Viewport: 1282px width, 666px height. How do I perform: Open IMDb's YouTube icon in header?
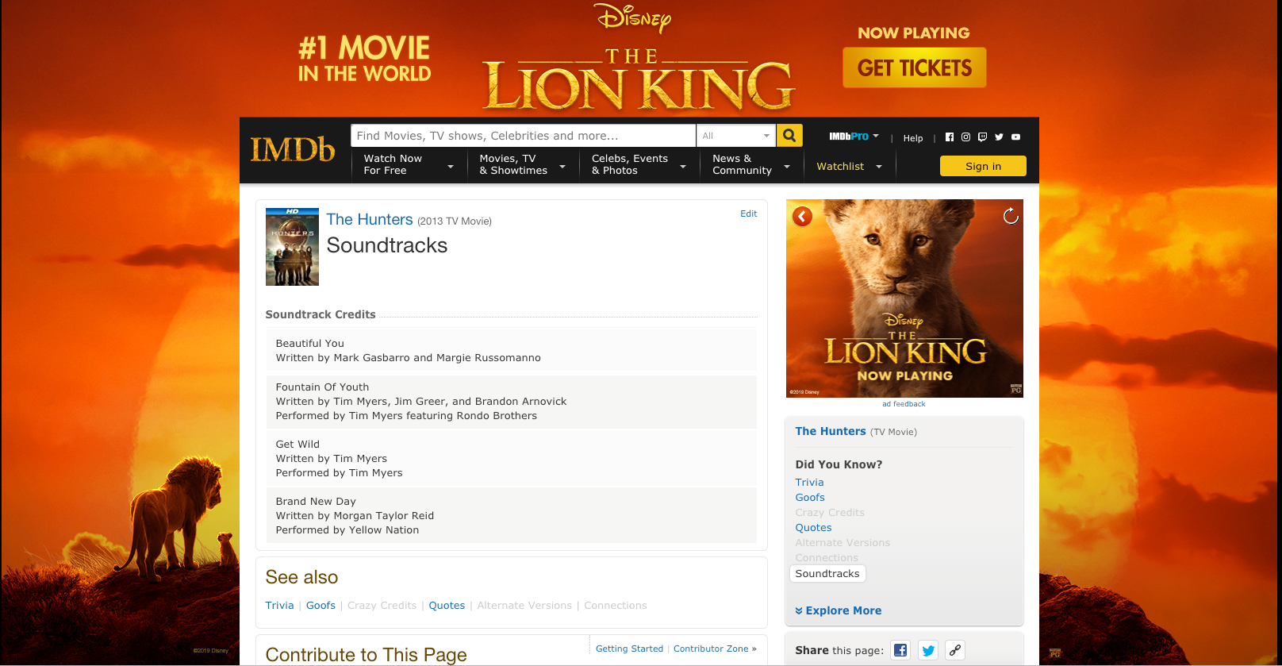(x=1015, y=137)
